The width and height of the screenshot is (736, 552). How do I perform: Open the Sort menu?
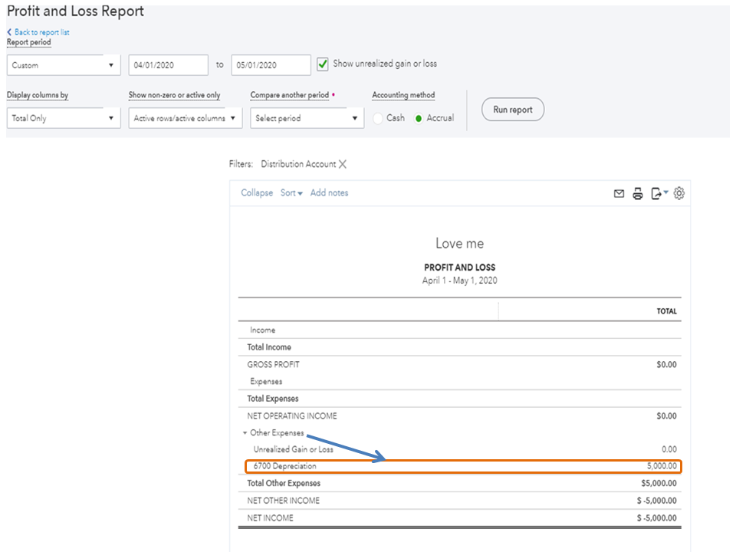[x=291, y=193]
